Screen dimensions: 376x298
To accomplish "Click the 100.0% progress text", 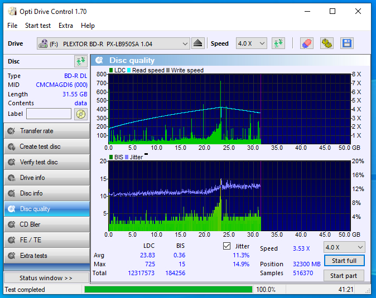I will (x=266, y=290).
